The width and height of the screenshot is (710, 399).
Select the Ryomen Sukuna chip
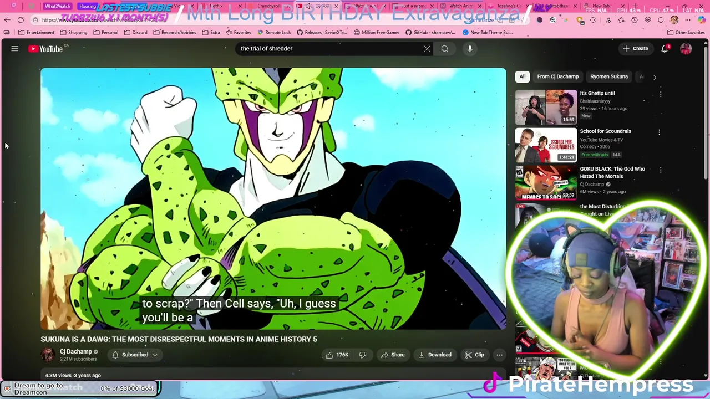pos(609,76)
